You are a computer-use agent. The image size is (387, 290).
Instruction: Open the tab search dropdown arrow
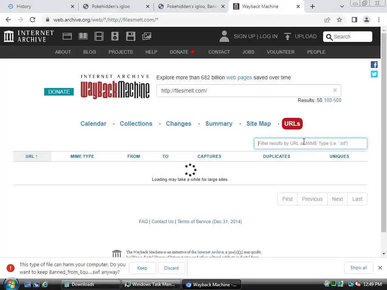pyautogui.click(x=342, y=6)
